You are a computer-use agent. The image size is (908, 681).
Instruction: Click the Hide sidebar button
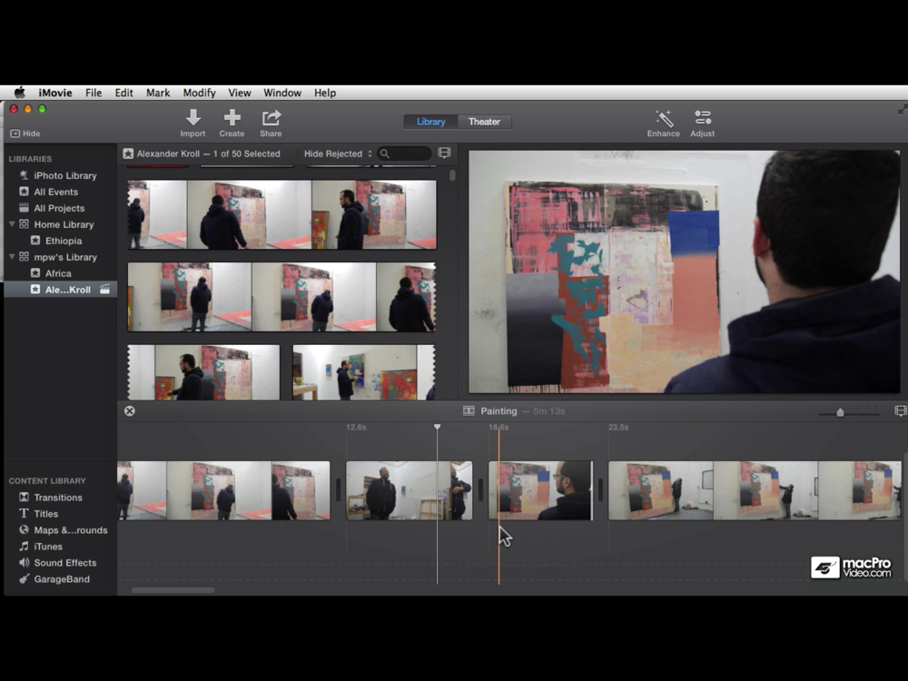click(25, 133)
